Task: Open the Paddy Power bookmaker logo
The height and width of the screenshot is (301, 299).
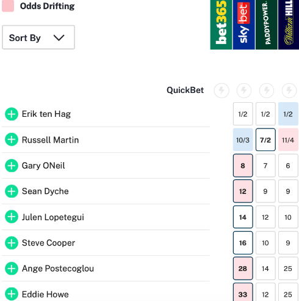Action: coord(267,24)
